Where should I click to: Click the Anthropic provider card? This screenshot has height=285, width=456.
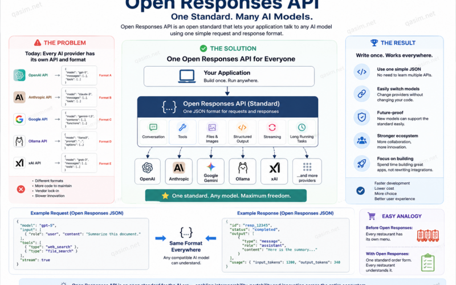pos(179,172)
